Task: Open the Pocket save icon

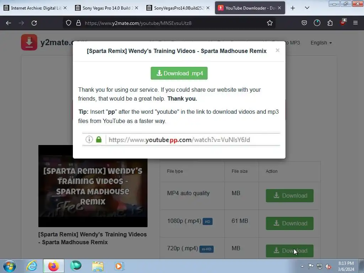Action: click(x=304, y=23)
